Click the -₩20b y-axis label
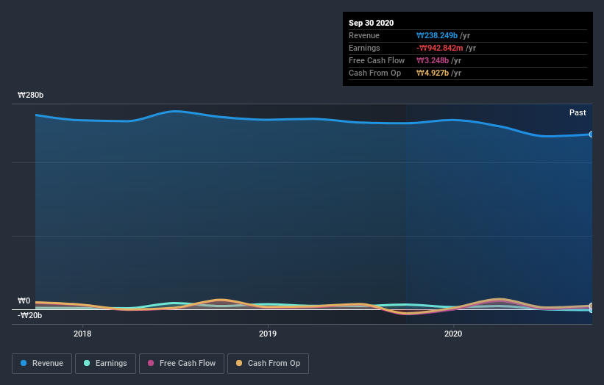 (x=29, y=315)
